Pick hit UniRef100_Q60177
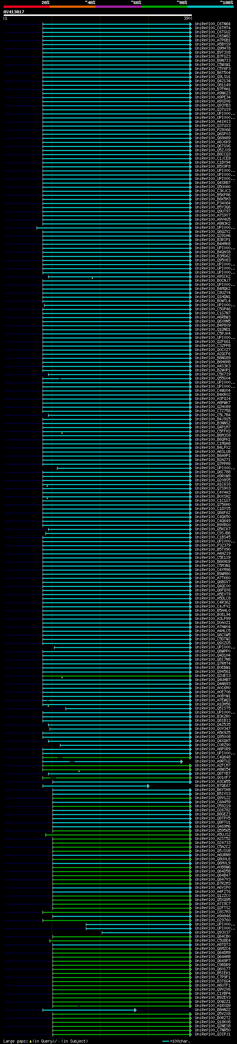The image size is (237, 1044). (x=213, y=968)
